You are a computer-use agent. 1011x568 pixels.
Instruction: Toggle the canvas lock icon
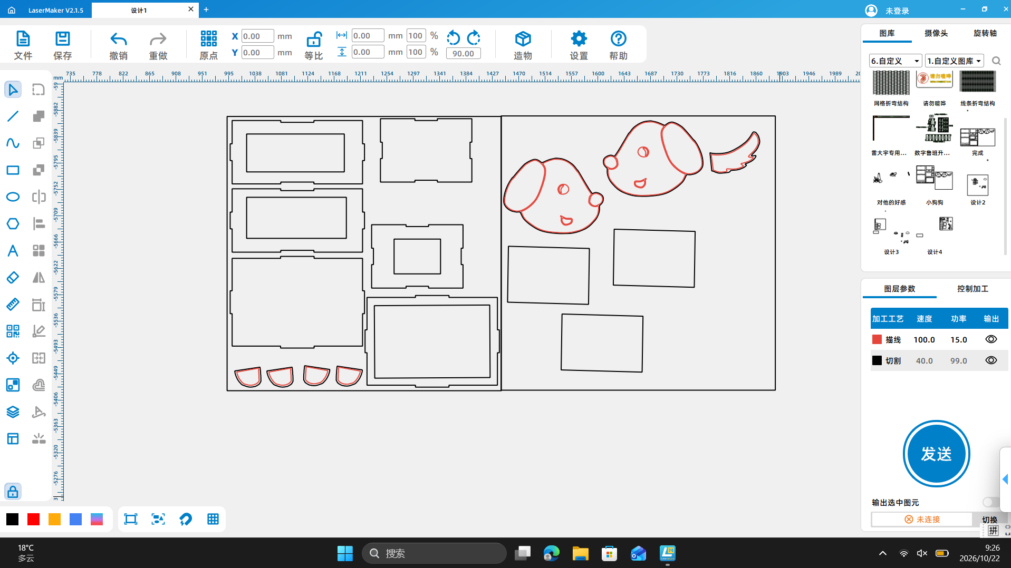pyautogui.click(x=13, y=492)
